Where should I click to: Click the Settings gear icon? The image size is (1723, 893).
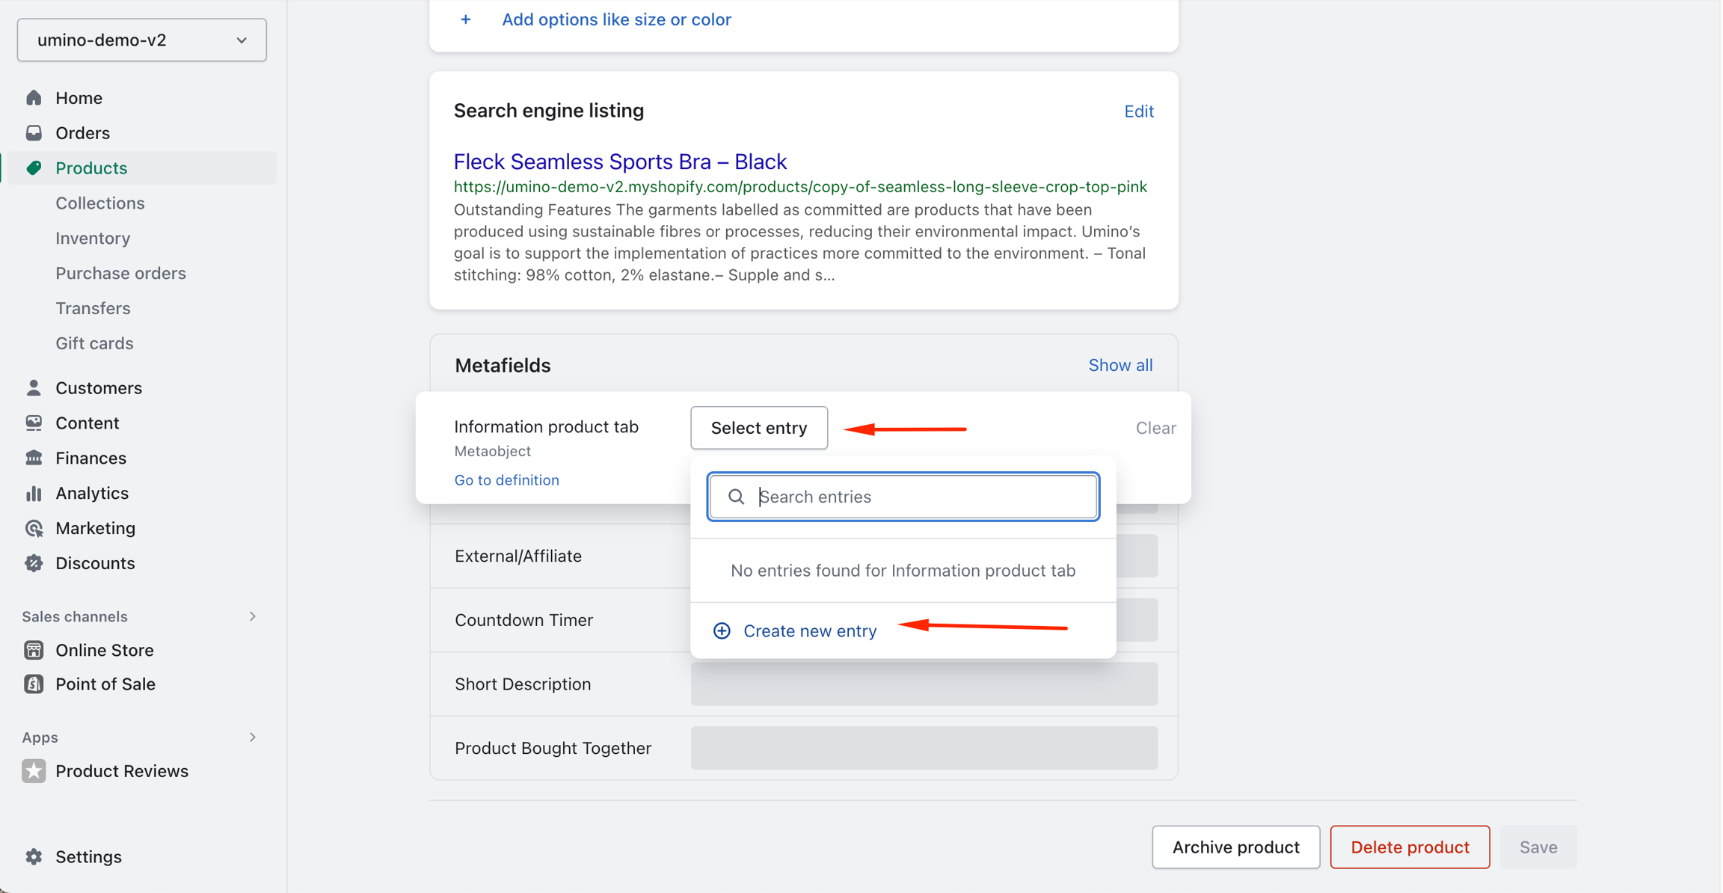coord(34,856)
